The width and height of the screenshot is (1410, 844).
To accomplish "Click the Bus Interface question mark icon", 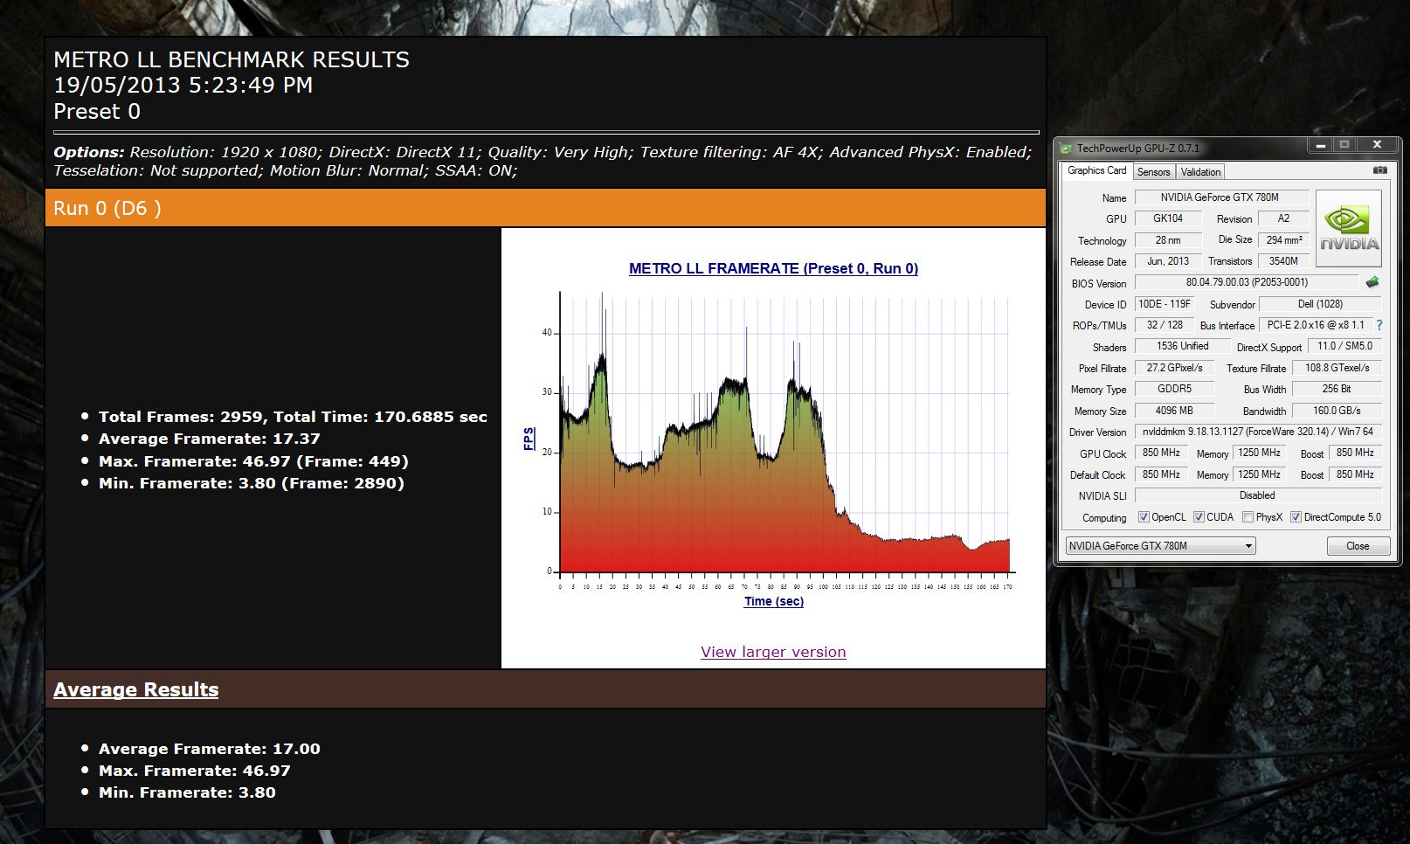I will (1379, 325).
